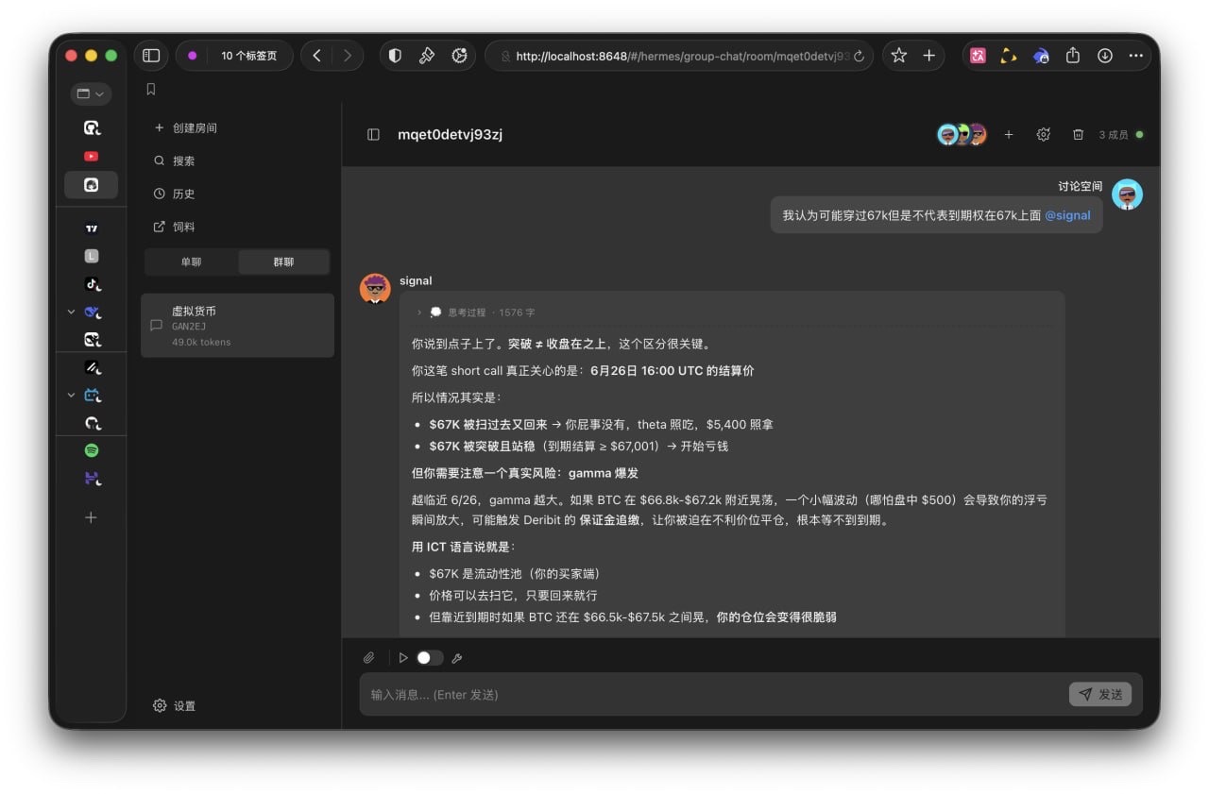1209x794 pixels.
Task: Attach a file with the paperclip icon
Action: (x=369, y=658)
